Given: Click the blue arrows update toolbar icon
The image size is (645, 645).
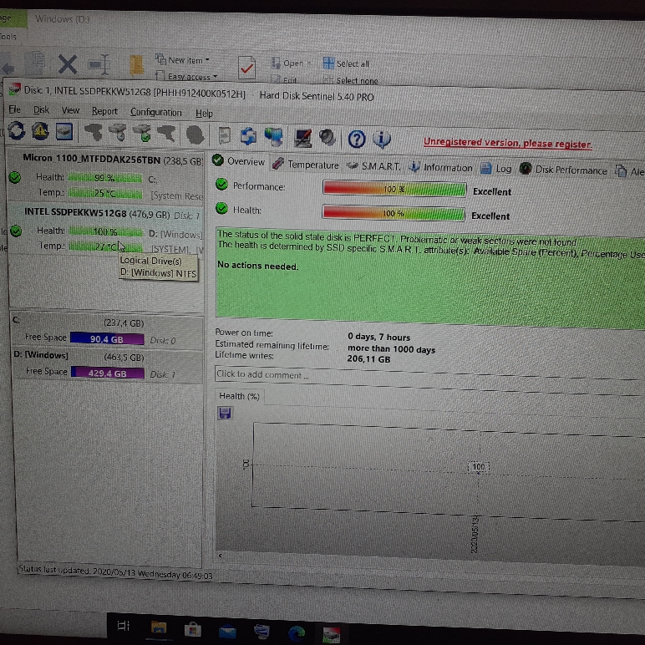Looking at the screenshot, I should 248,136.
